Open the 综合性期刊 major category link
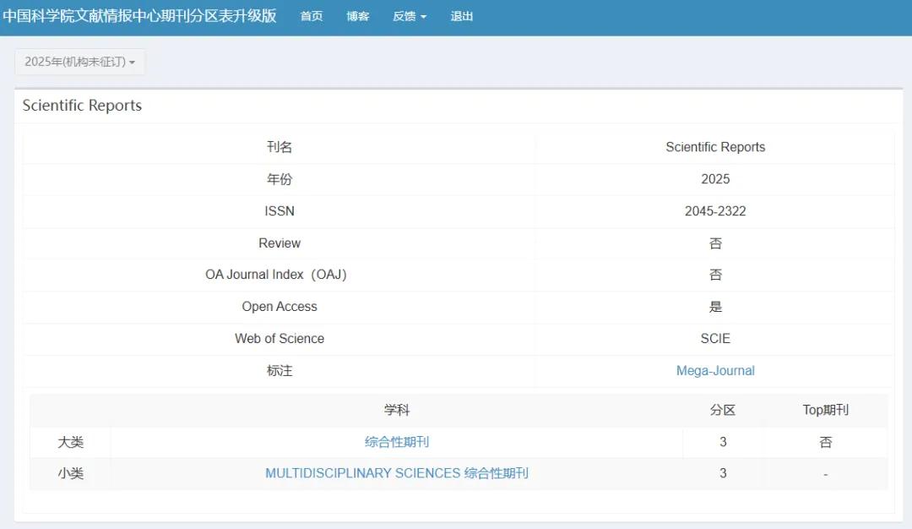Screen dimensions: 912x529 pos(397,442)
